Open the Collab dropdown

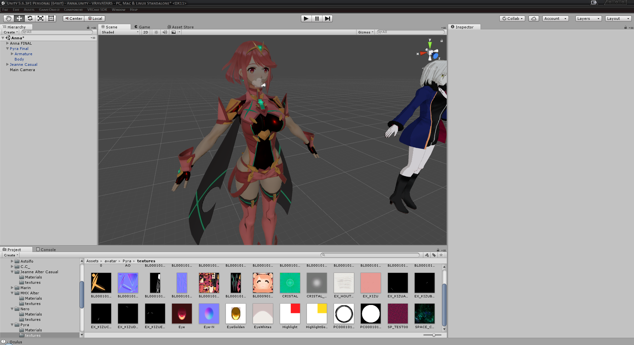pyautogui.click(x=512, y=19)
